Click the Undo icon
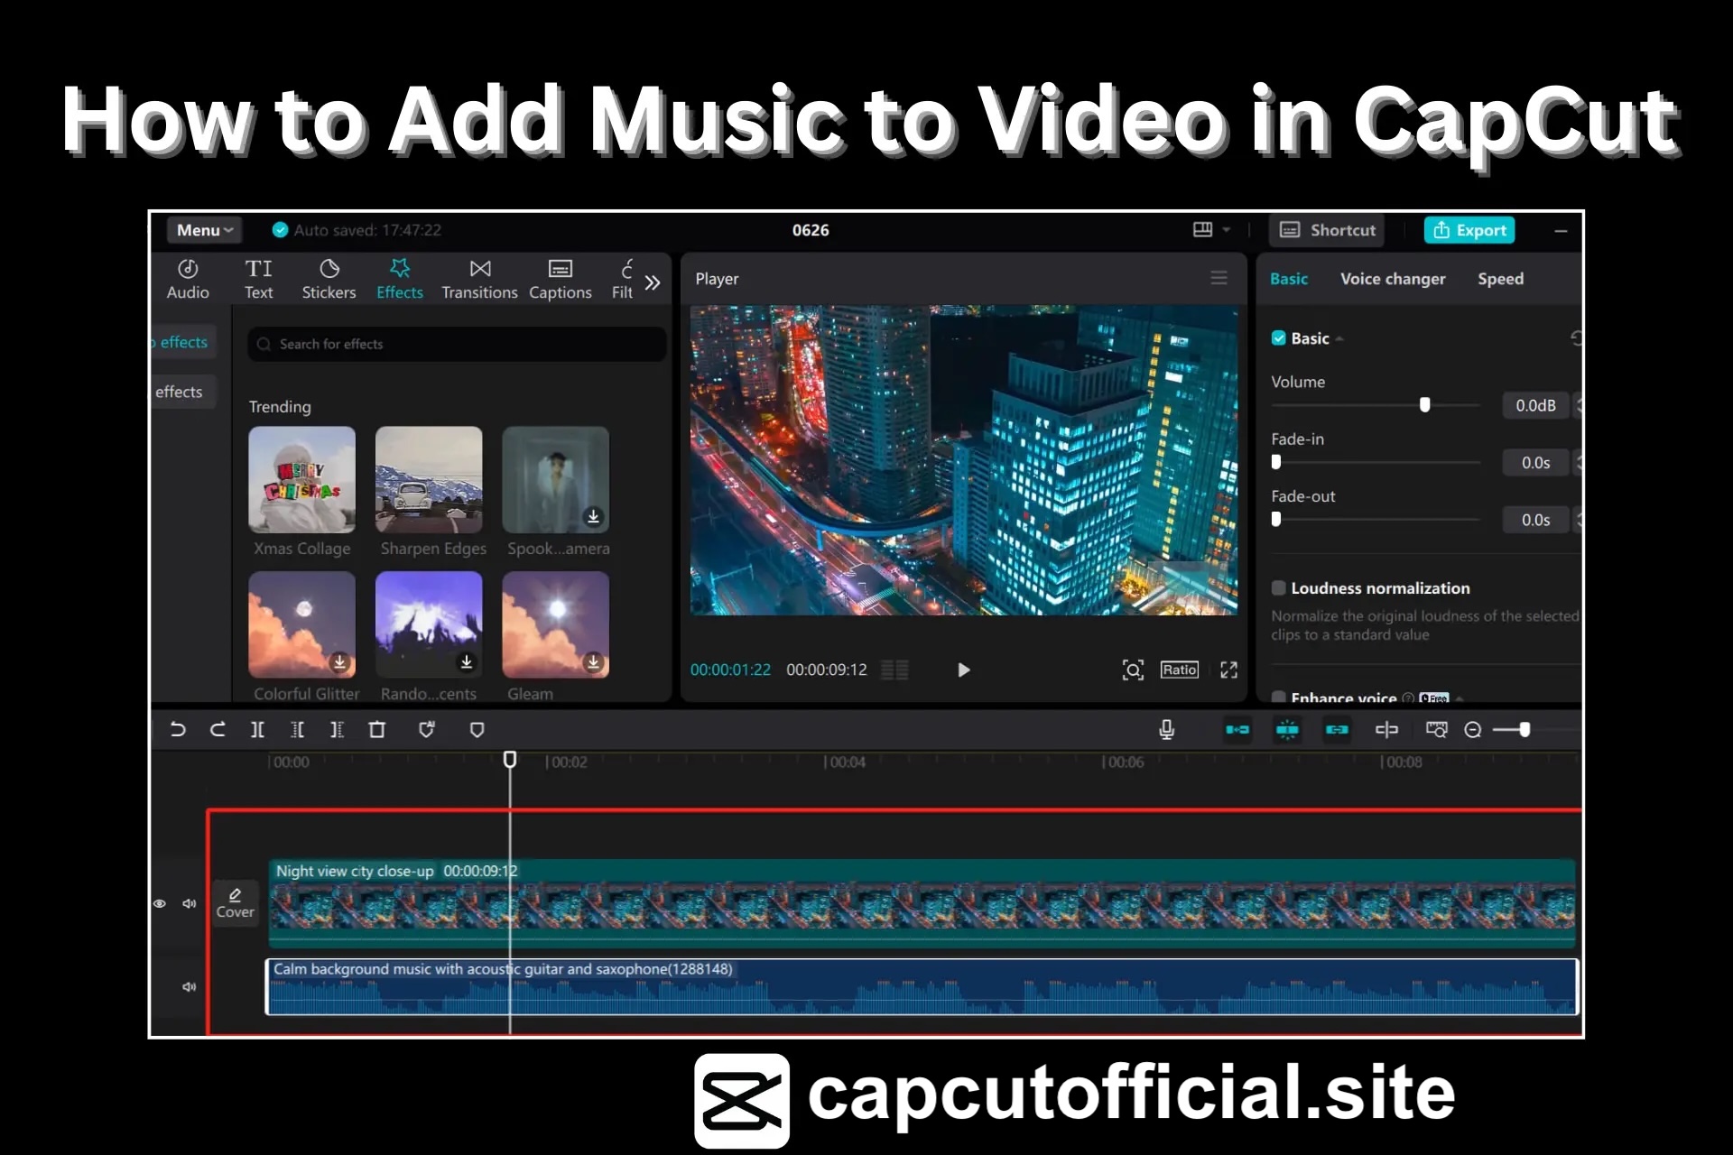The height and width of the screenshot is (1155, 1733). coord(178,729)
